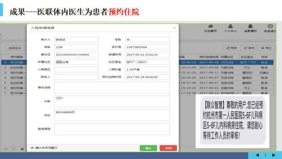Click the 导出 export button

[x=266, y=48]
